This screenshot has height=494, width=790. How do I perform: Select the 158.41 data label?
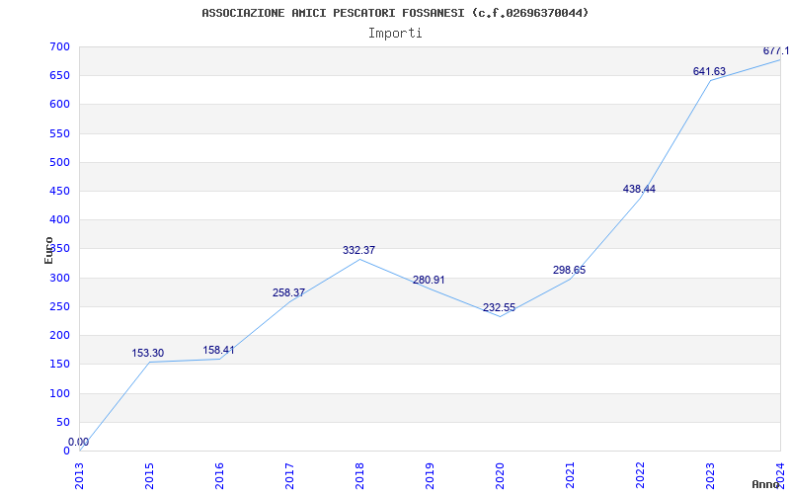point(218,350)
